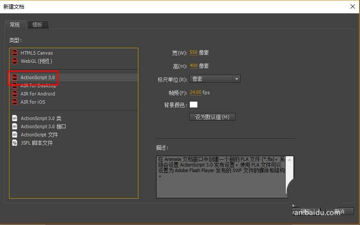This screenshot has width=360, height=225.
Task: Open the white 背景颜色 swatch
Action: (194, 105)
